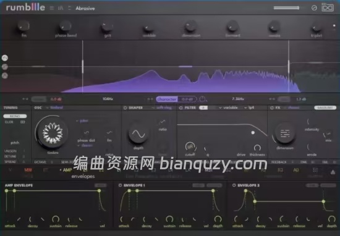Select the MW modulation tab
The width and height of the screenshot is (340, 236).
(x=28, y=170)
